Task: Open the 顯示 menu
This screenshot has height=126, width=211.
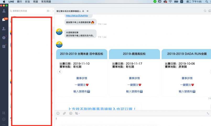Action: [19, 2]
